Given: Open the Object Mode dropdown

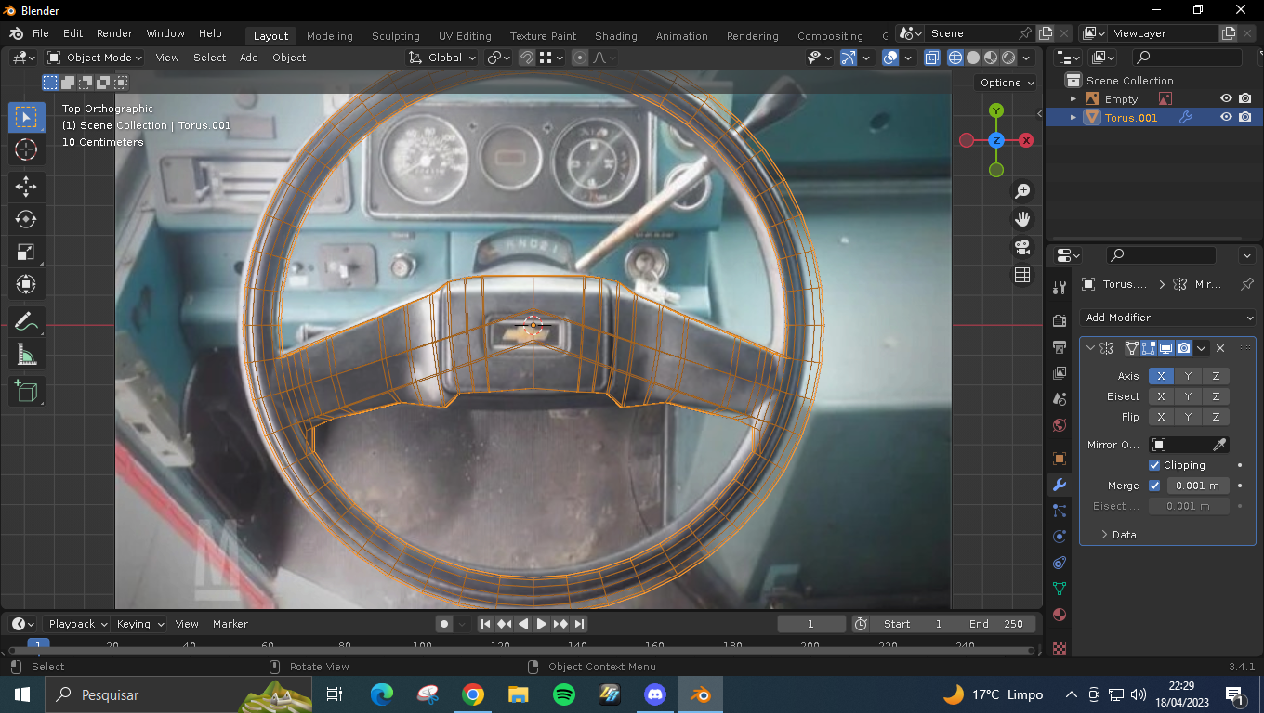Looking at the screenshot, I should point(95,58).
